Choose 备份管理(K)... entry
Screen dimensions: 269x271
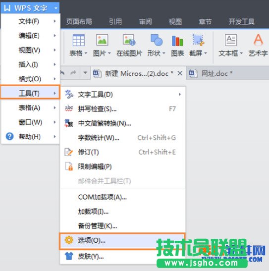tap(122, 226)
